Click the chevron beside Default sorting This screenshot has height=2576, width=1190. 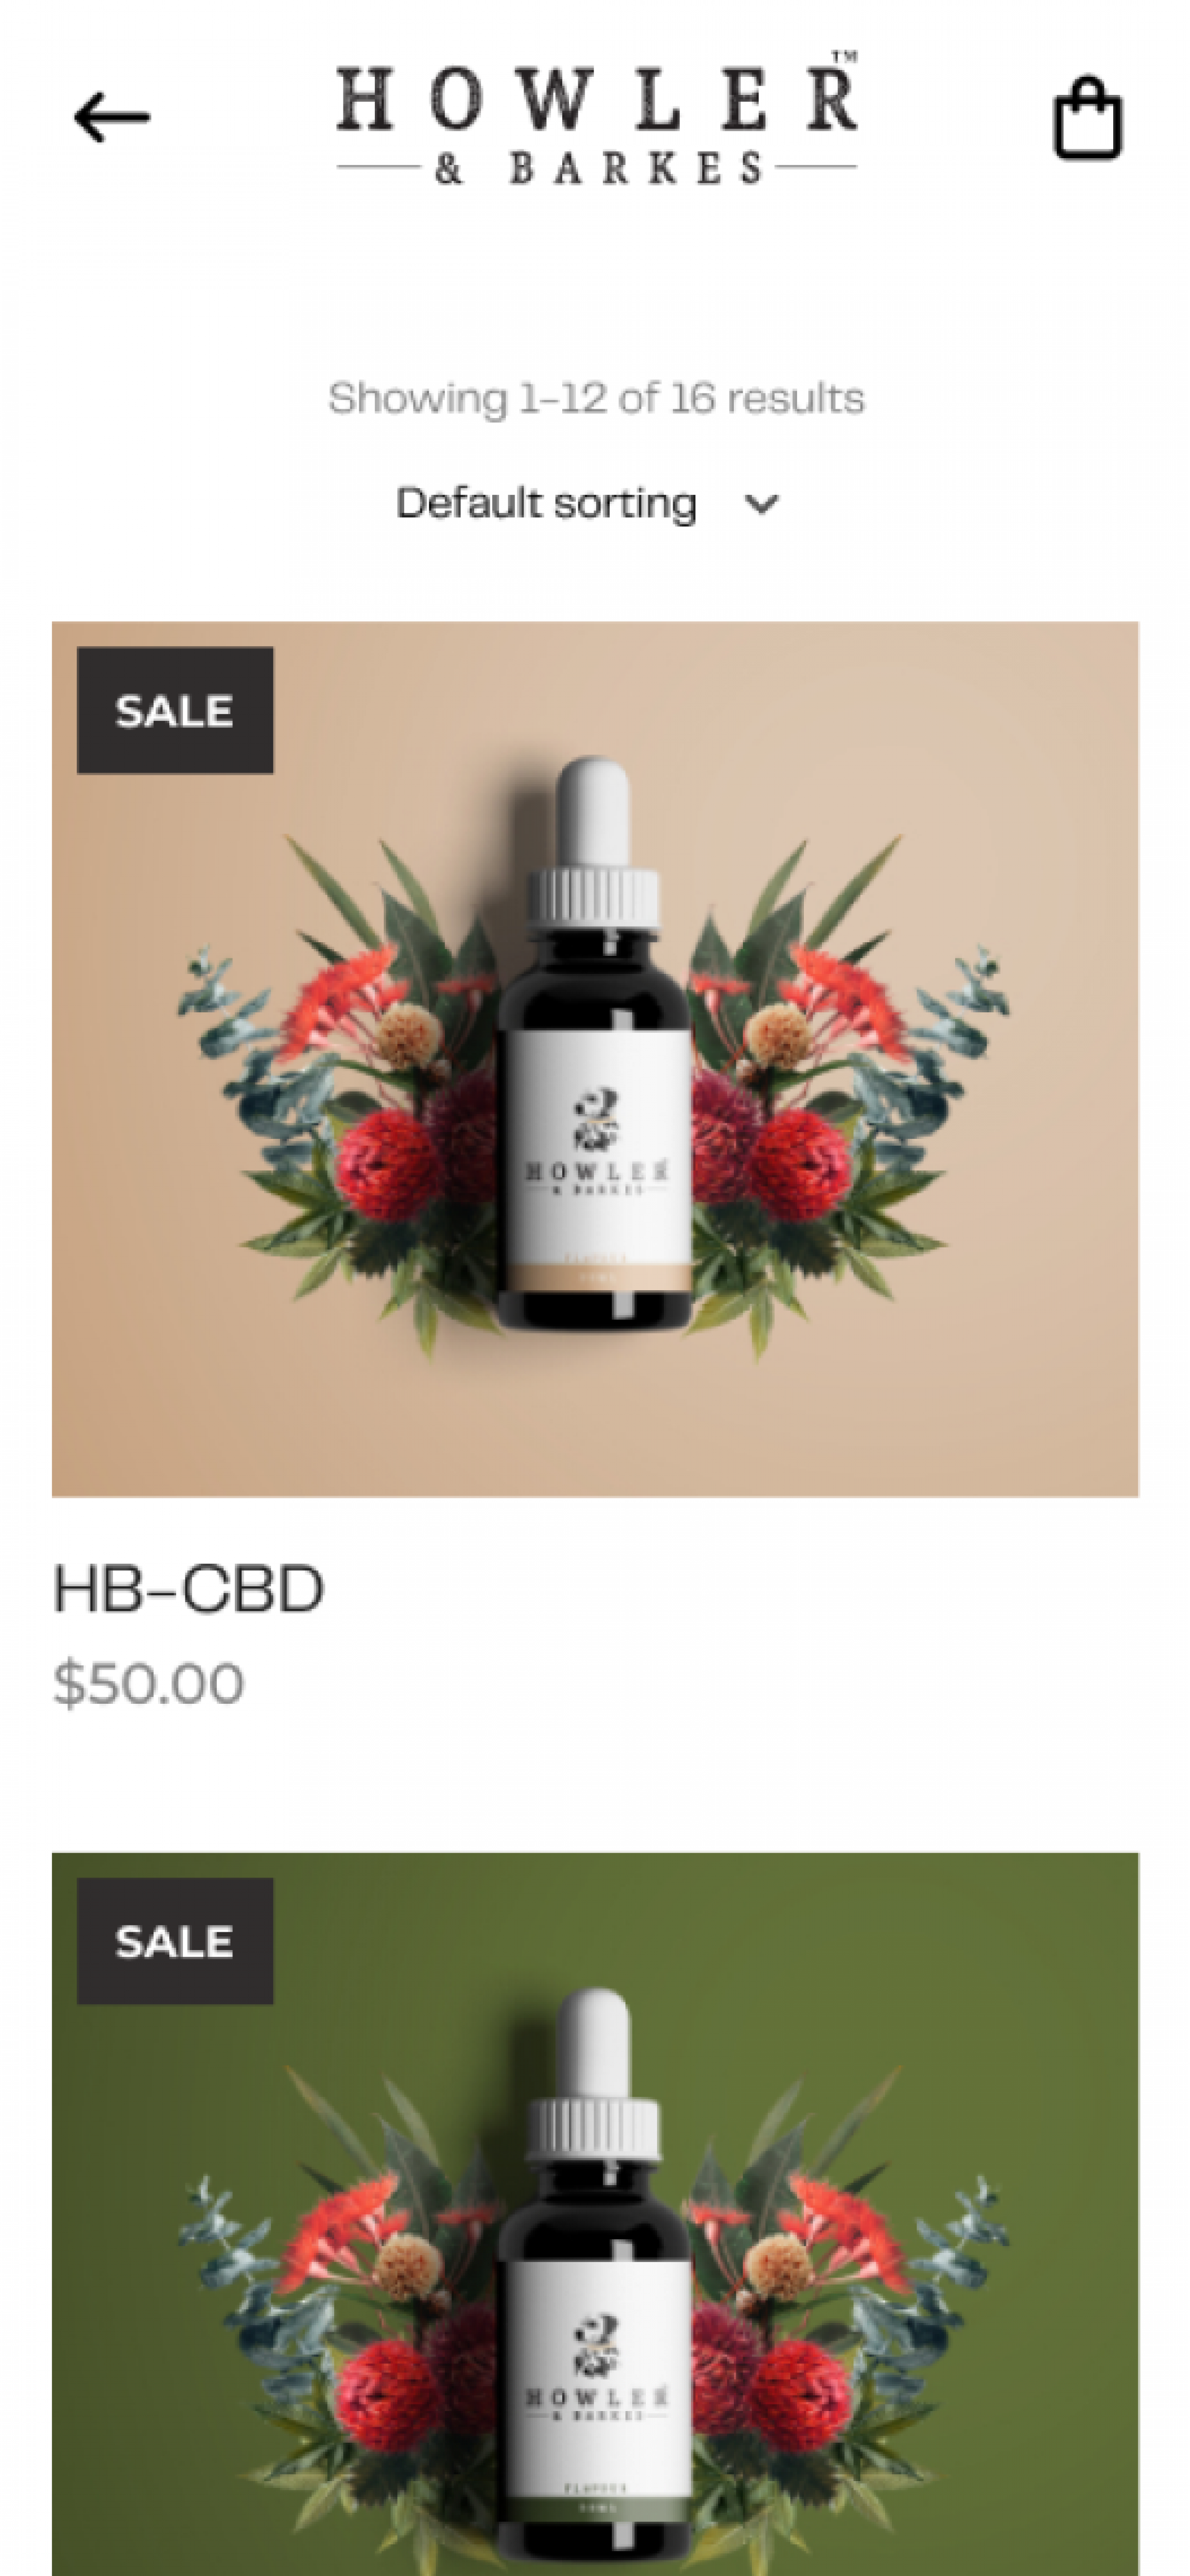pos(761,504)
